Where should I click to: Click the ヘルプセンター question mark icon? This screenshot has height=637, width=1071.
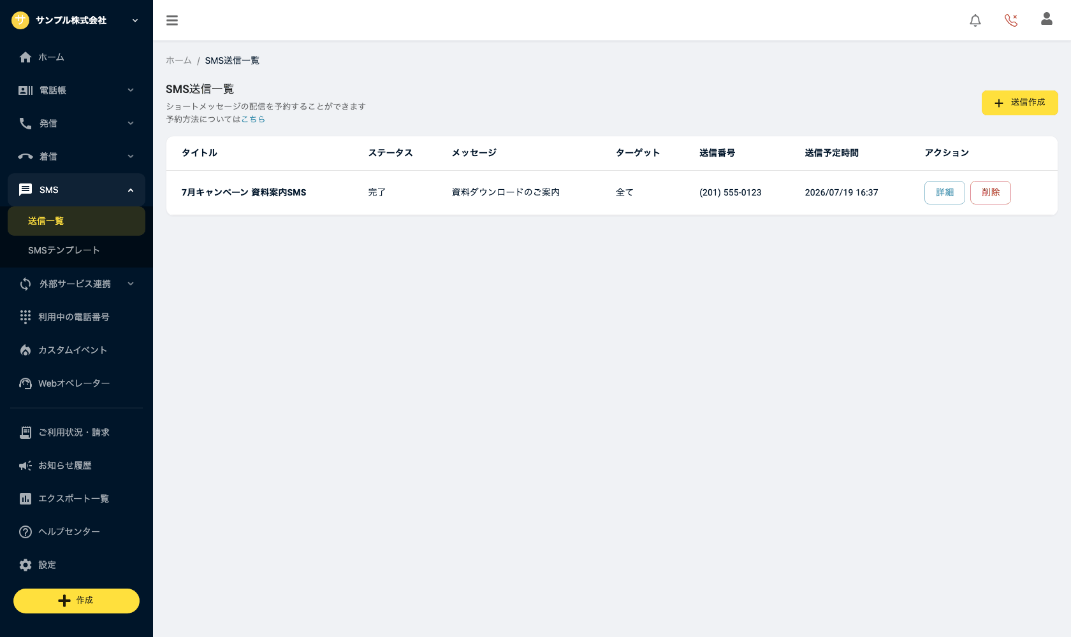point(25,532)
